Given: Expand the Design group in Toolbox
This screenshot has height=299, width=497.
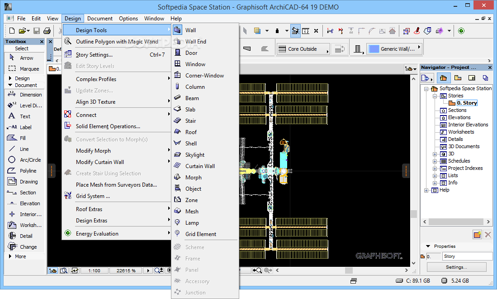Looking at the screenshot, I should click(10, 78).
